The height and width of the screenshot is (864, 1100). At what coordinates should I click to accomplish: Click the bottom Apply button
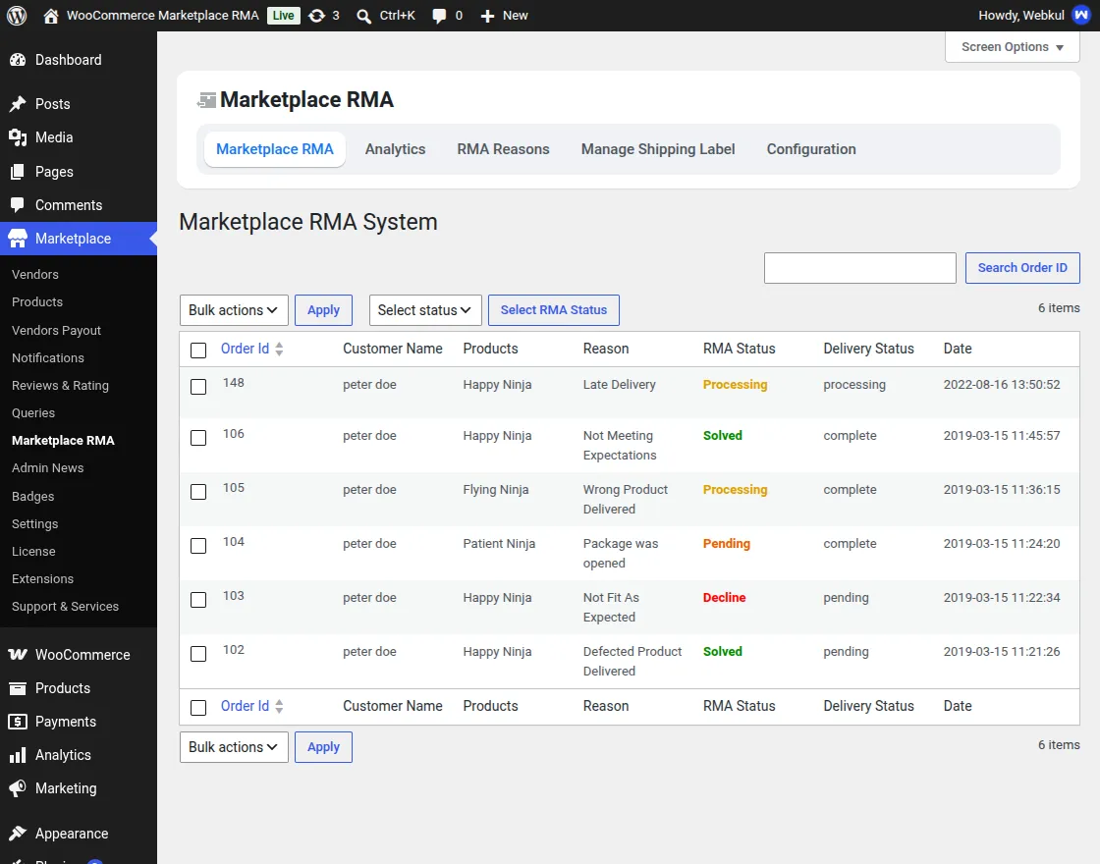coord(323,747)
